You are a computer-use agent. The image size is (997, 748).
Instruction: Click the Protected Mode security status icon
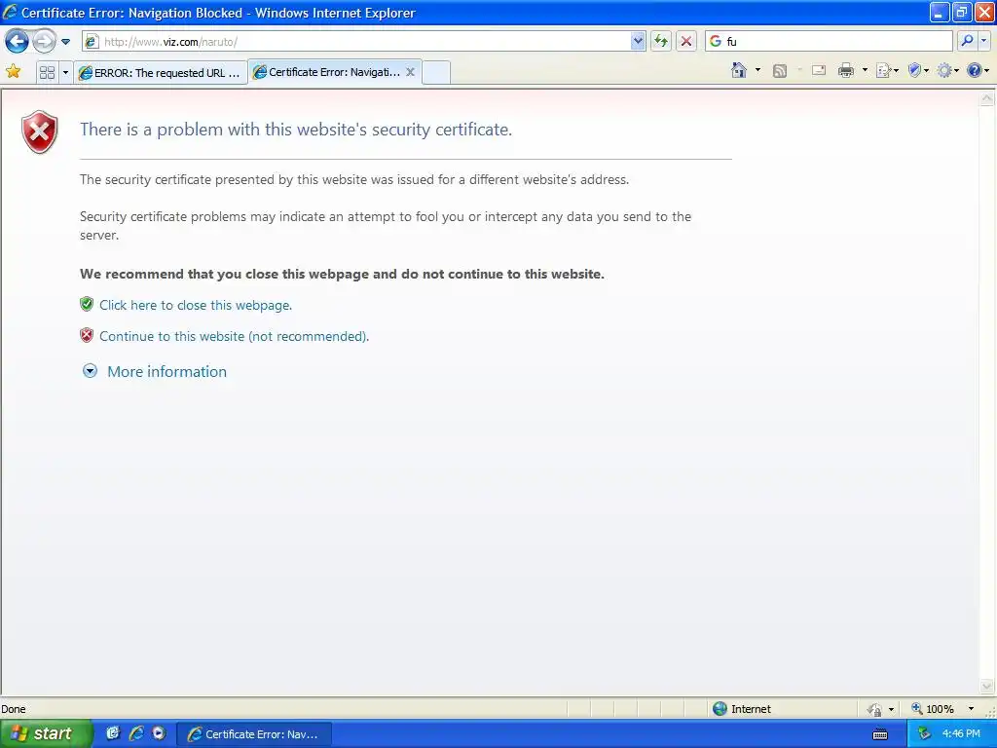tap(874, 709)
